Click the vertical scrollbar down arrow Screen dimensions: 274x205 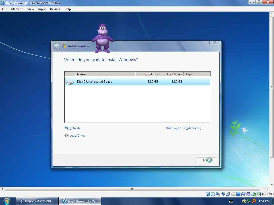coord(272,185)
